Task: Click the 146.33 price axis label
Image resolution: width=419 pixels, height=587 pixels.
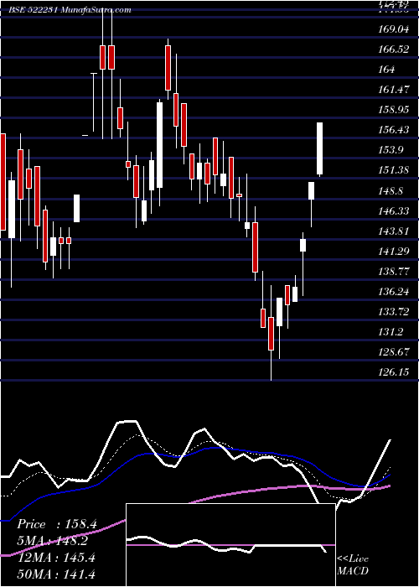Action: point(394,211)
